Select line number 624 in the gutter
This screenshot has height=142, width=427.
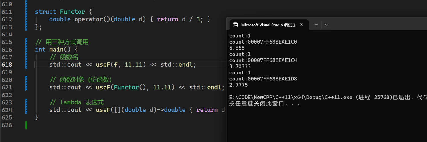coord(7,110)
